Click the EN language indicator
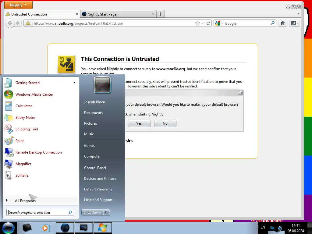This screenshot has height=234, width=312. click(263, 227)
